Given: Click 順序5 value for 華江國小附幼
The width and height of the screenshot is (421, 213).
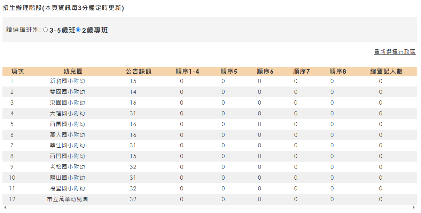Looking at the screenshot, I should [x=223, y=145].
